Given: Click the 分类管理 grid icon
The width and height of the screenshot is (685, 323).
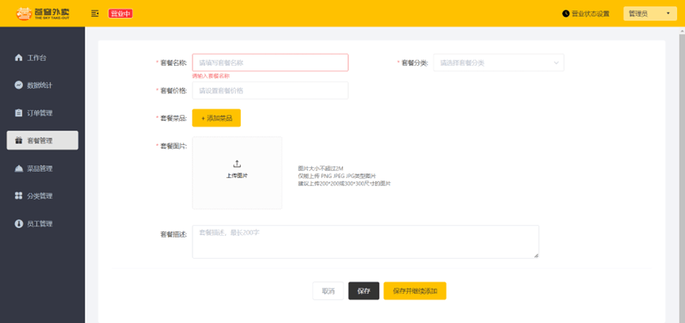Looking at the screenshot, I should (x=18, y=196).
